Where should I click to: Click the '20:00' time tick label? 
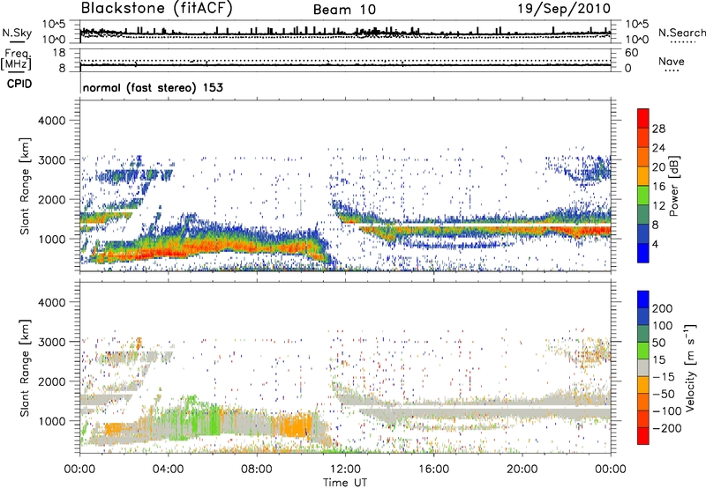(522, 470)
